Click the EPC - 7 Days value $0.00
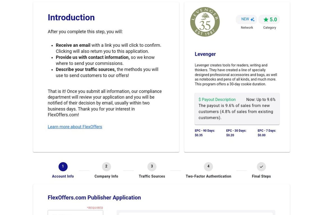 tap(262, 135)
